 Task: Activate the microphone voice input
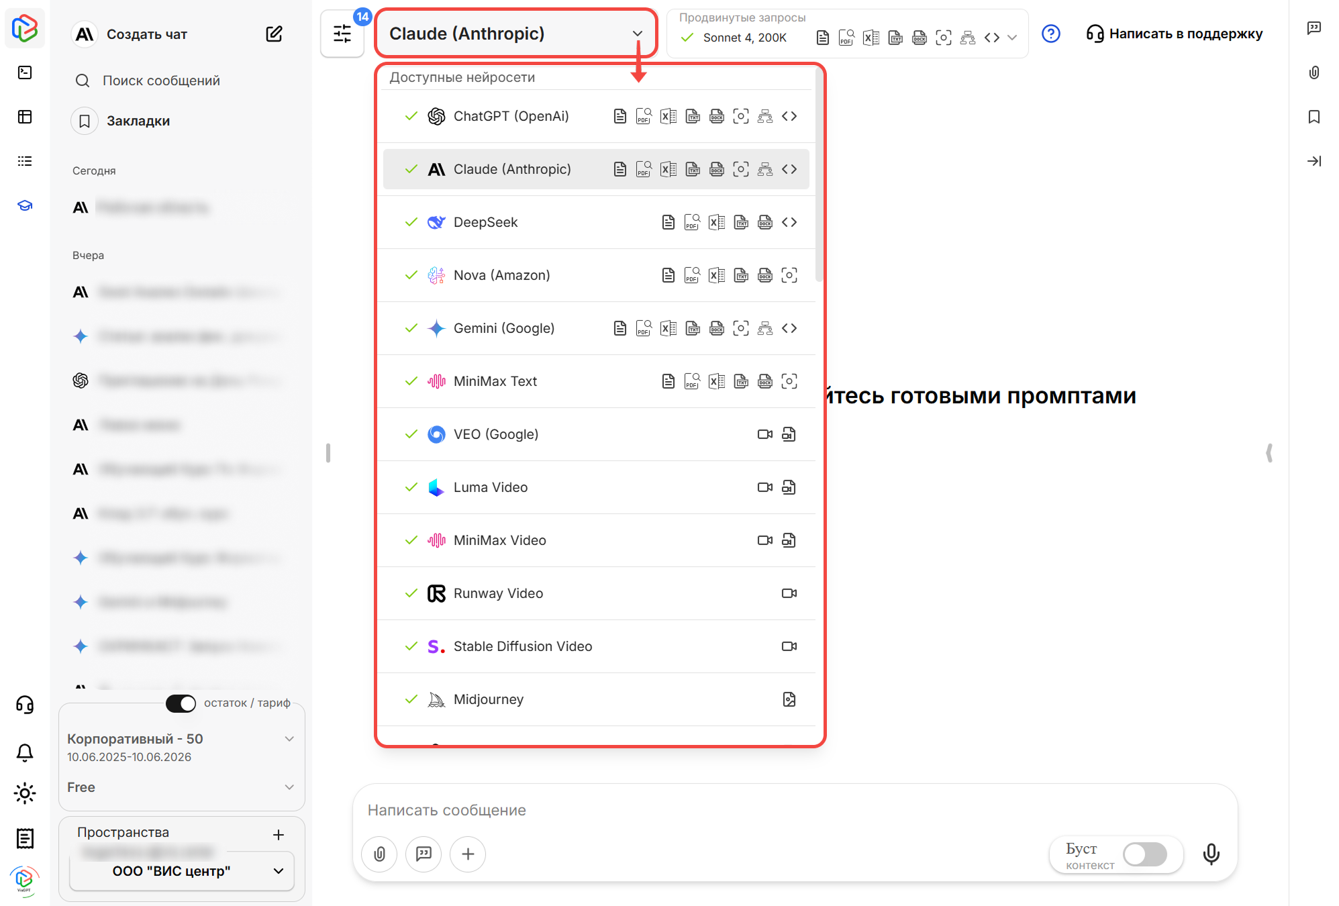tap(1211, 854)
